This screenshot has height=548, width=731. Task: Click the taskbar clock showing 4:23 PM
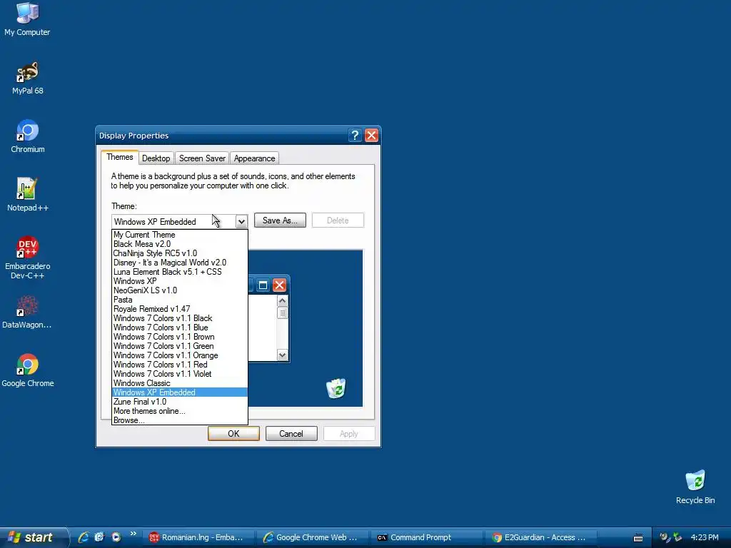pos(705,537)
